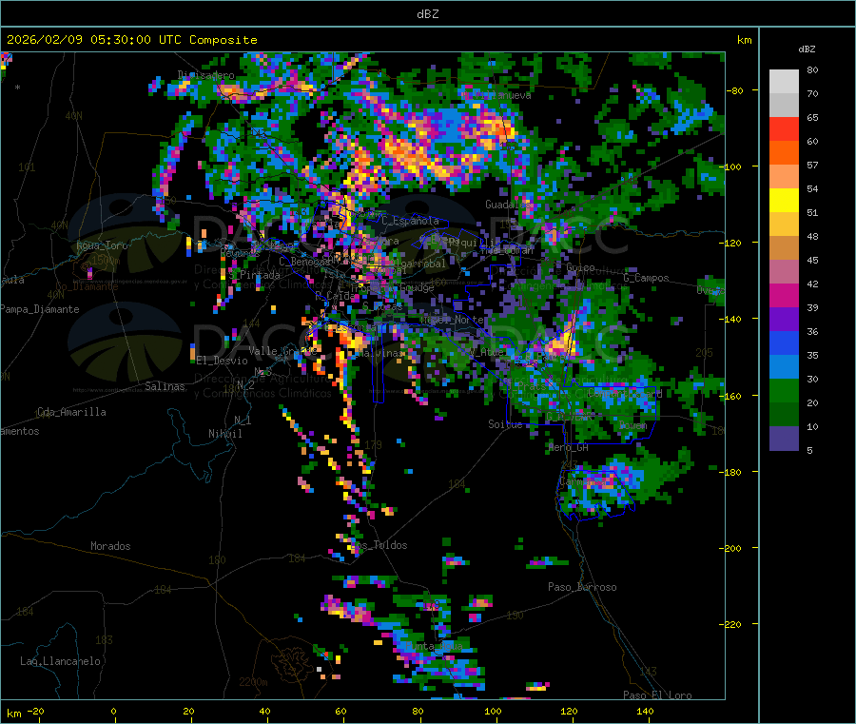The image size is (856, 724).
Task: Click the yellow 51–54 dBZ legend swatch
Action: (784, 201)
